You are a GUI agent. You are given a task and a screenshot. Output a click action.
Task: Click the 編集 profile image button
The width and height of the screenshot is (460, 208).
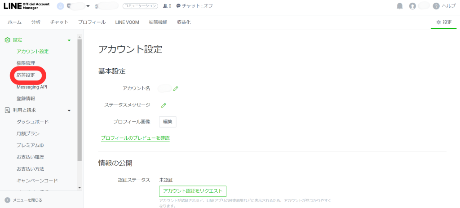click(x=168, y=122)
